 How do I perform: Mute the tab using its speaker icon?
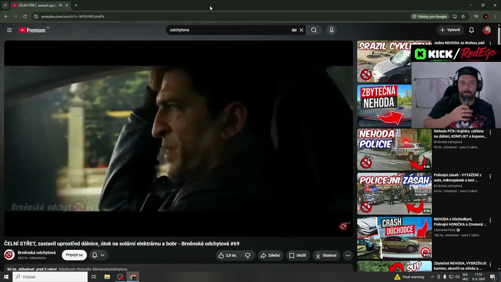(60, 5)
